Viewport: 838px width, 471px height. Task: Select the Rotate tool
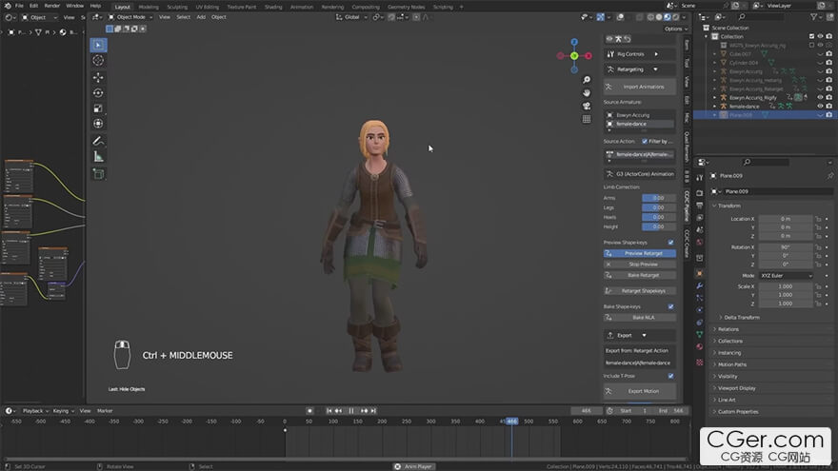(x=98, y=93)
